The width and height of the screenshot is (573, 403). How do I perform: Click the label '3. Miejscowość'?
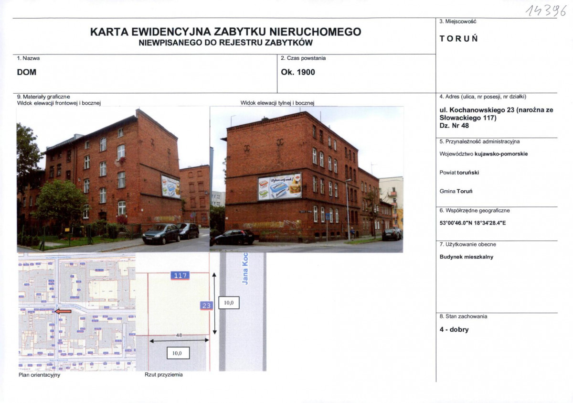click(x=457, y=22)
